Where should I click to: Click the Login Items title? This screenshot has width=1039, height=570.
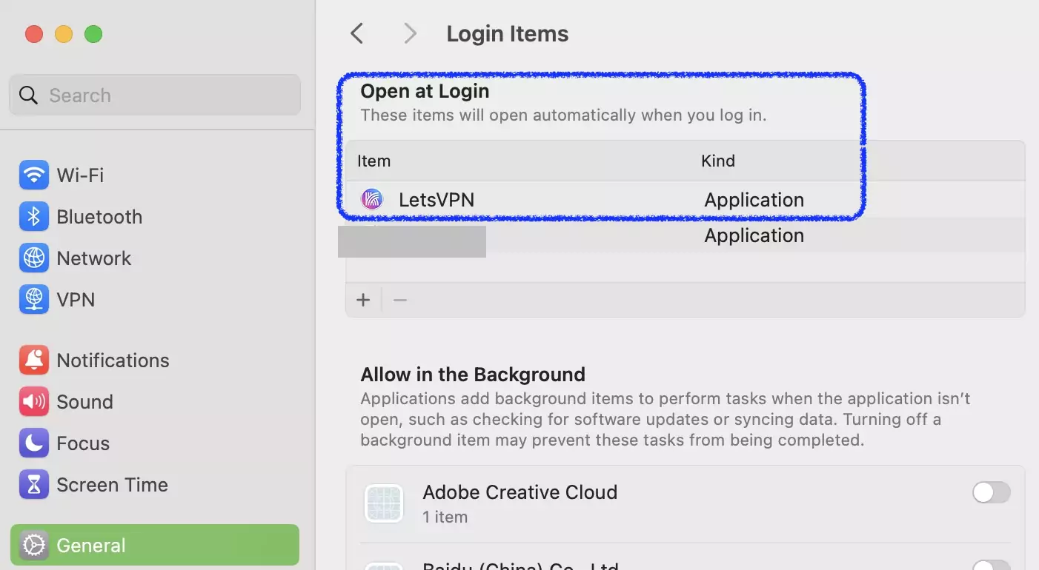(508, 34)
